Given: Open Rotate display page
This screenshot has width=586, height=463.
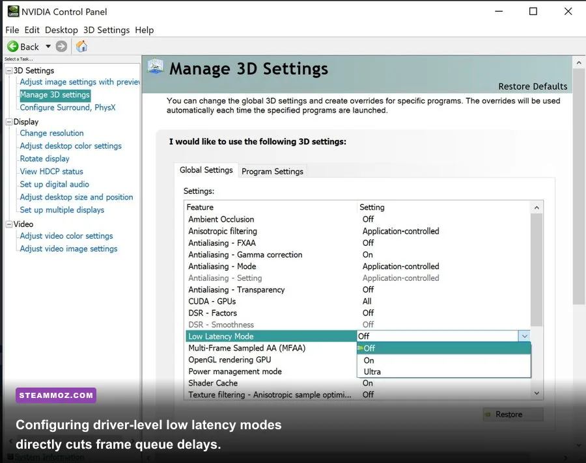Looking at the screenshot, I should pyautogui.click(x=44, y=159).
